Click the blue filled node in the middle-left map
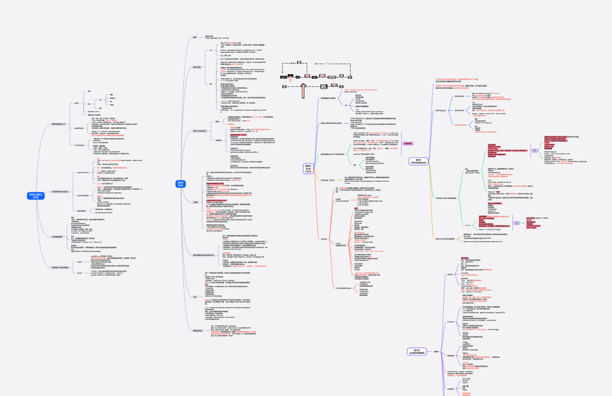Screen dimensions: 612x396 179,184
